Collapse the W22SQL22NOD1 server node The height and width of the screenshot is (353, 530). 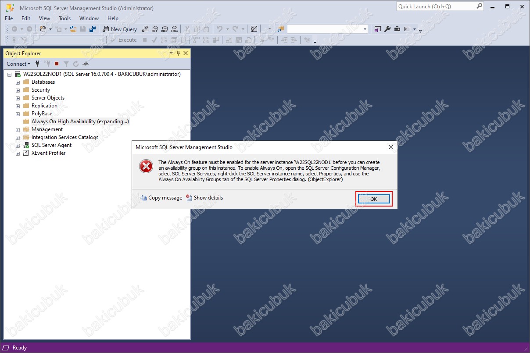(10, 75)
